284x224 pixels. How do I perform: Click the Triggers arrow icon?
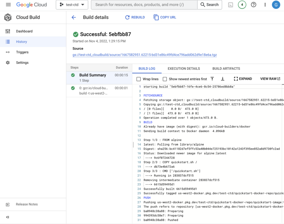[8, 52]
